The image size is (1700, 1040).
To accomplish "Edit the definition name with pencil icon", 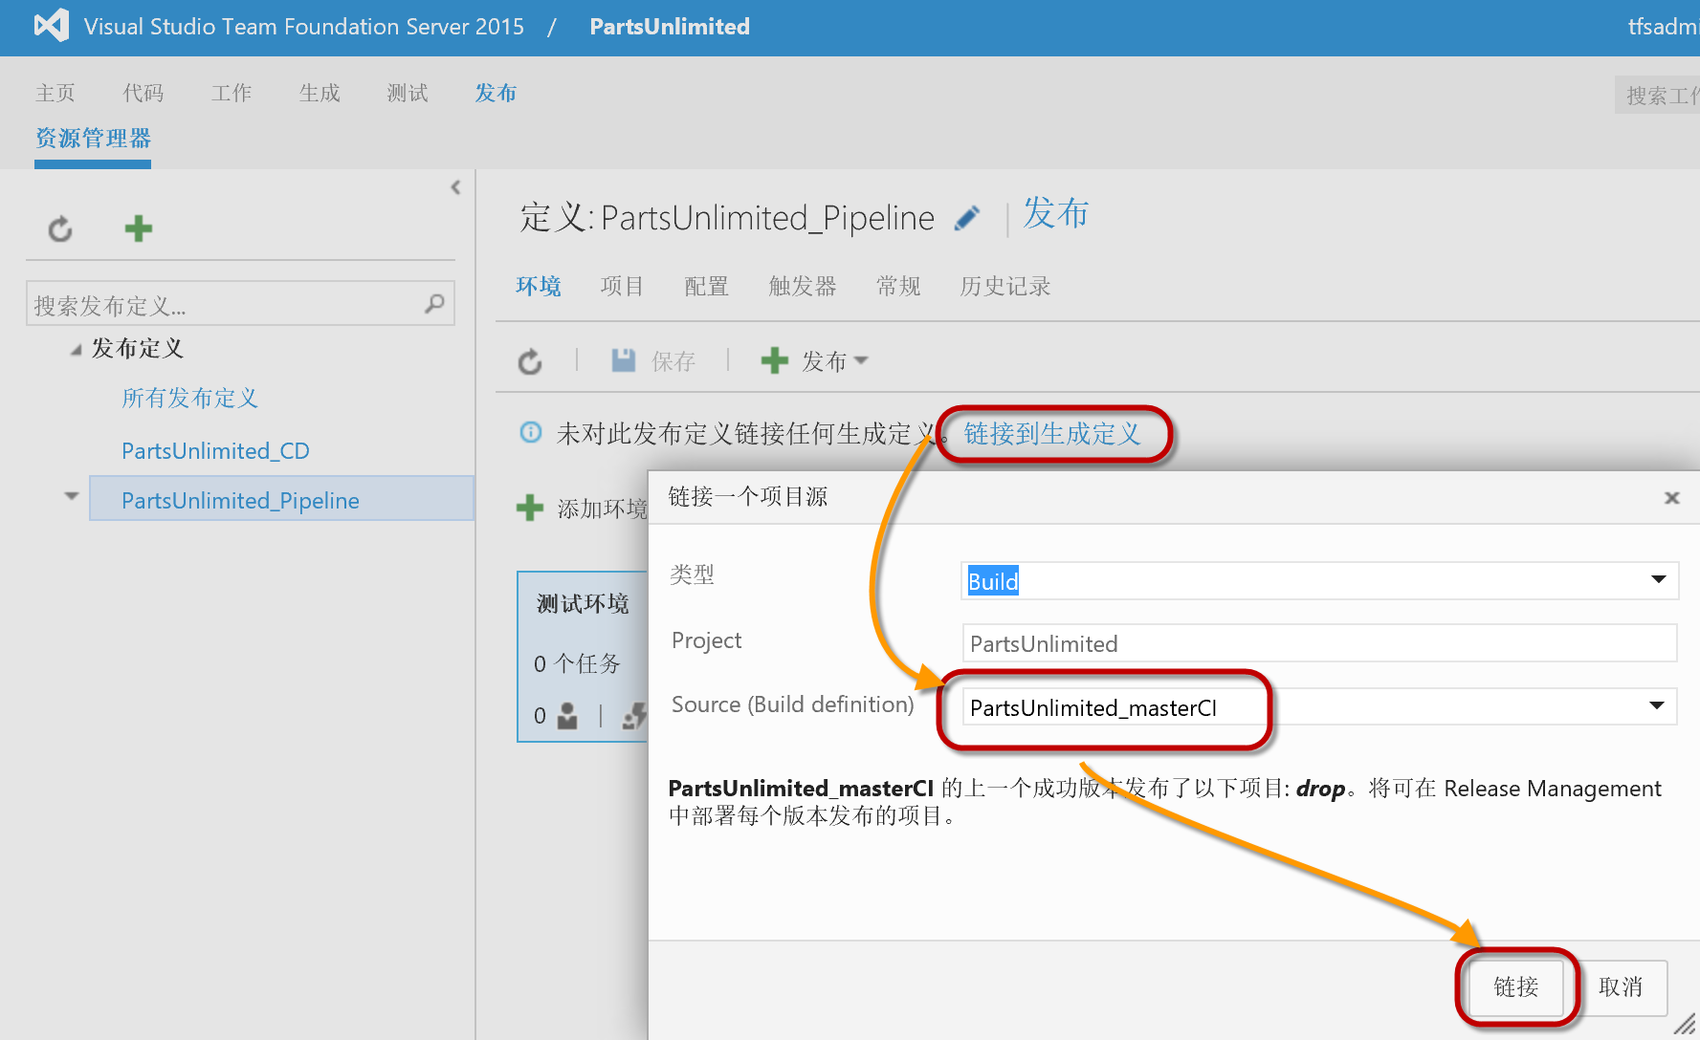I will [967, 219].
